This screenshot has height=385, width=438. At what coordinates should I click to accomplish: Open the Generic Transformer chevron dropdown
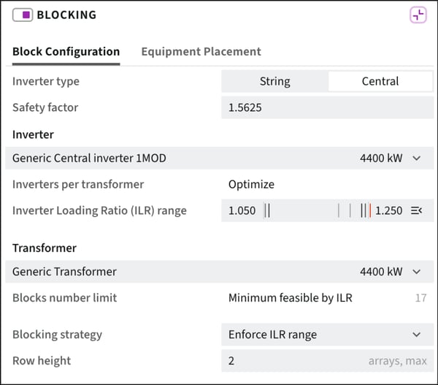417,272
